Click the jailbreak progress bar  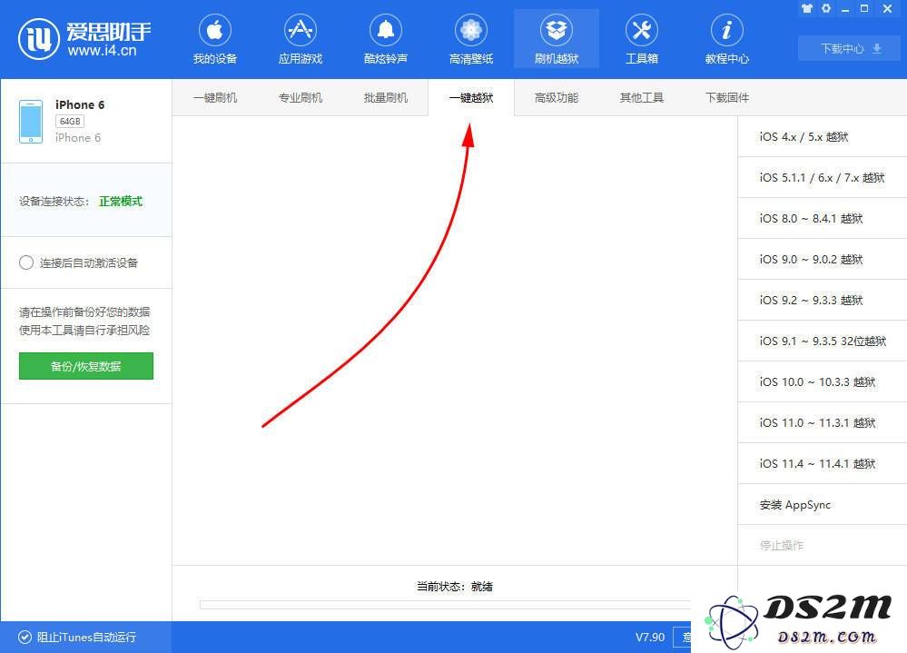click(x=446, y=605)
